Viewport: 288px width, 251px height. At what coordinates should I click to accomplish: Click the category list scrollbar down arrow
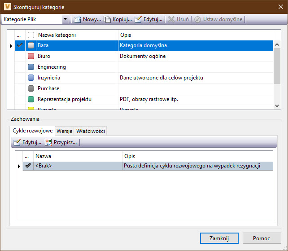point(277,105)
